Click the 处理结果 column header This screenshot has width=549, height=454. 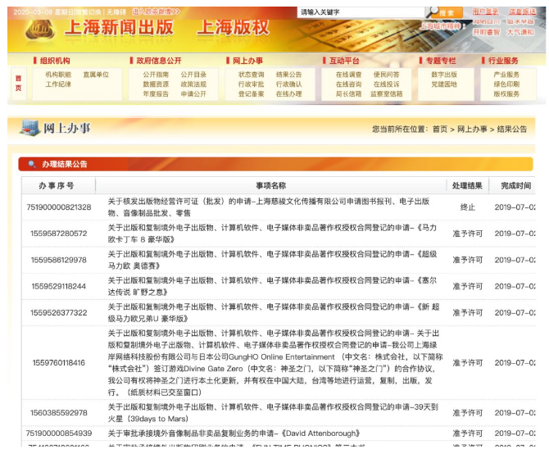tap(467, 185)
